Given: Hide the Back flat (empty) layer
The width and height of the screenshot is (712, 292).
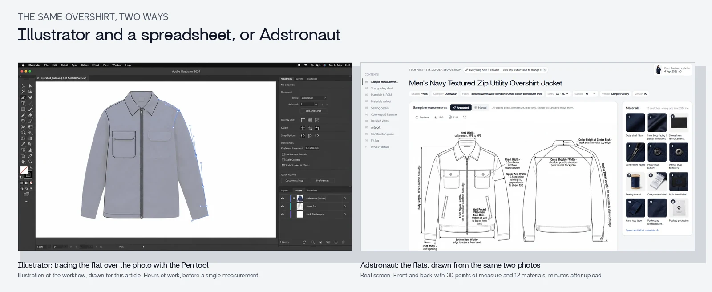Looking at the screenshot, I should pyautogui.click(x=283, y=214).
